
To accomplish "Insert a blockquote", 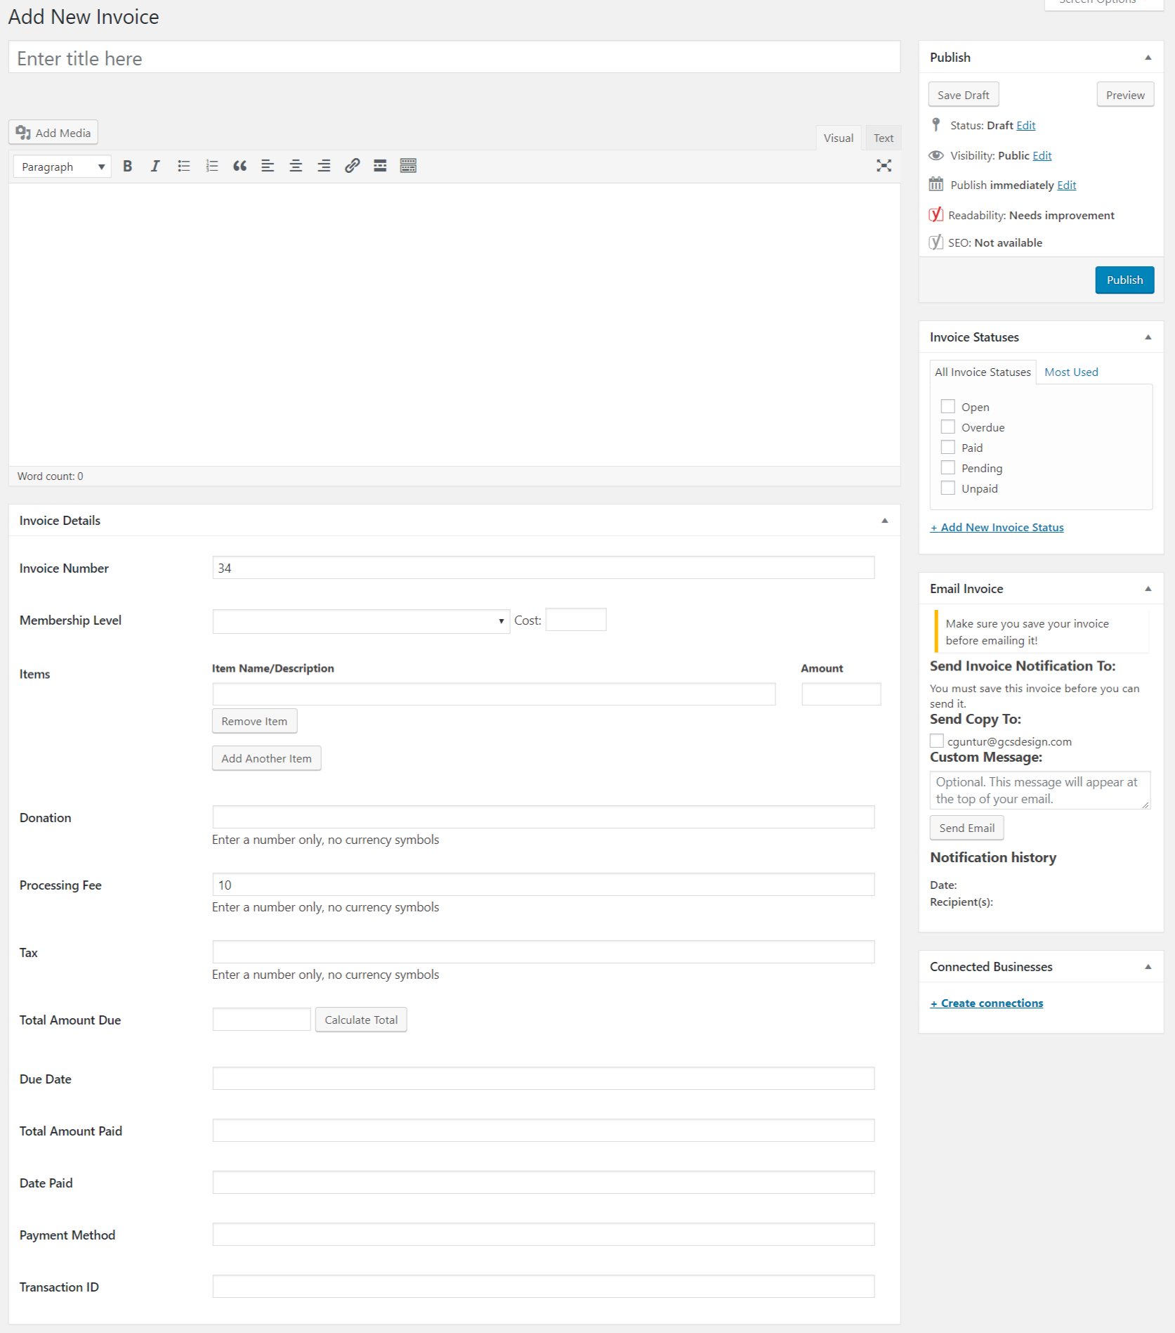I will pos(239,166).
